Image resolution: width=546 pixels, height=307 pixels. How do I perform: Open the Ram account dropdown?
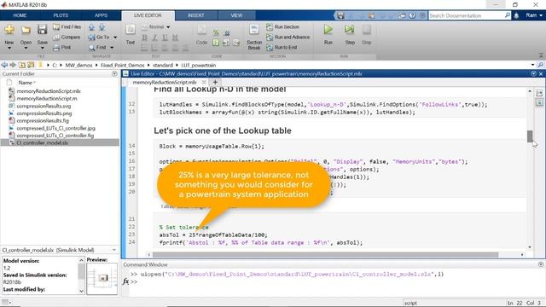tap(534, 15)
